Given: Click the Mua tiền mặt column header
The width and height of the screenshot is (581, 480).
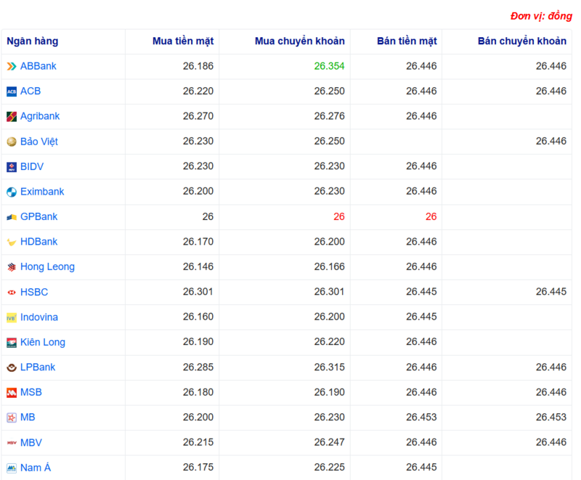Looking at the screenshot, I should 183,41.
